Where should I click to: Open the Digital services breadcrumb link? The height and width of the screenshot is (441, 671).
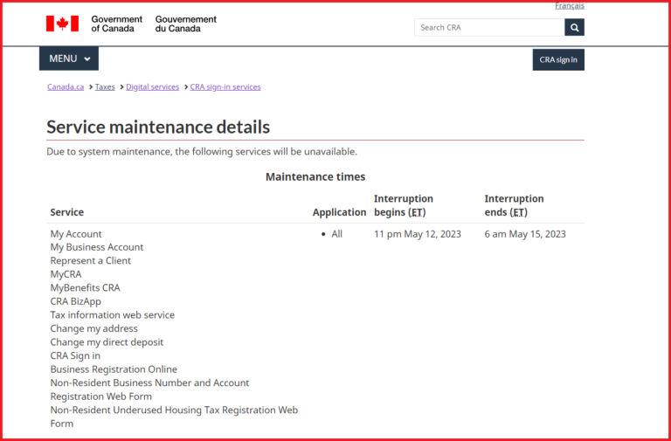point(152,87)
